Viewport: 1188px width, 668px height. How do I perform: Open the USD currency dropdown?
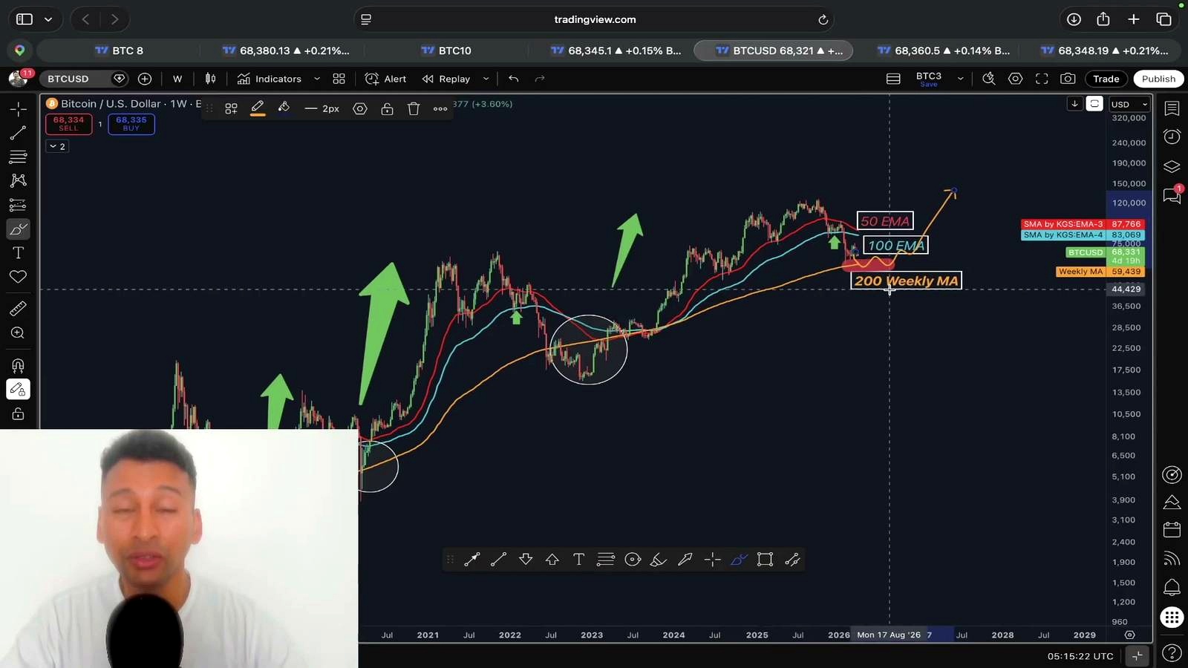click(1129, 105)
